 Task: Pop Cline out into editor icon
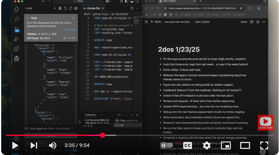[71, 8]
